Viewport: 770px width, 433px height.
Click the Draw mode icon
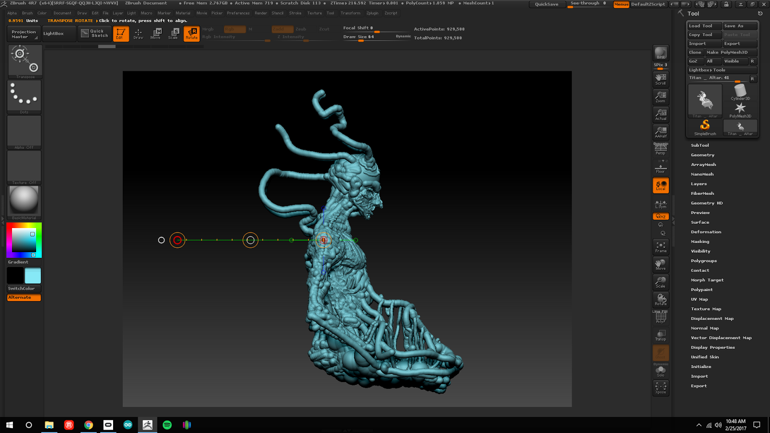(x=138, y=33)
